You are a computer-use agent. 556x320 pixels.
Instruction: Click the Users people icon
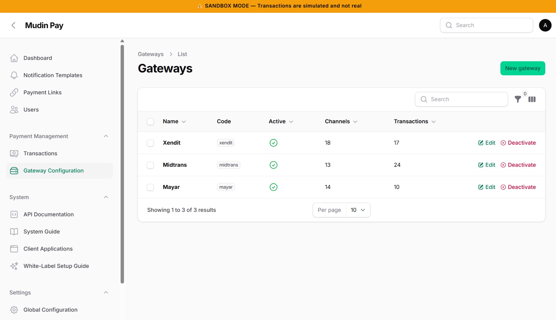(x=14, y=110)
